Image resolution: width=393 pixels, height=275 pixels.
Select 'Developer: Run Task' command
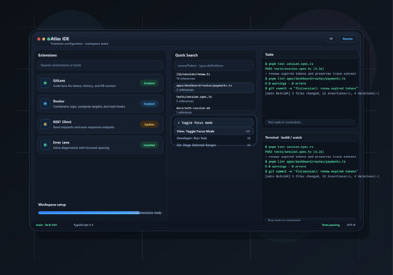(x=214, y=138)
